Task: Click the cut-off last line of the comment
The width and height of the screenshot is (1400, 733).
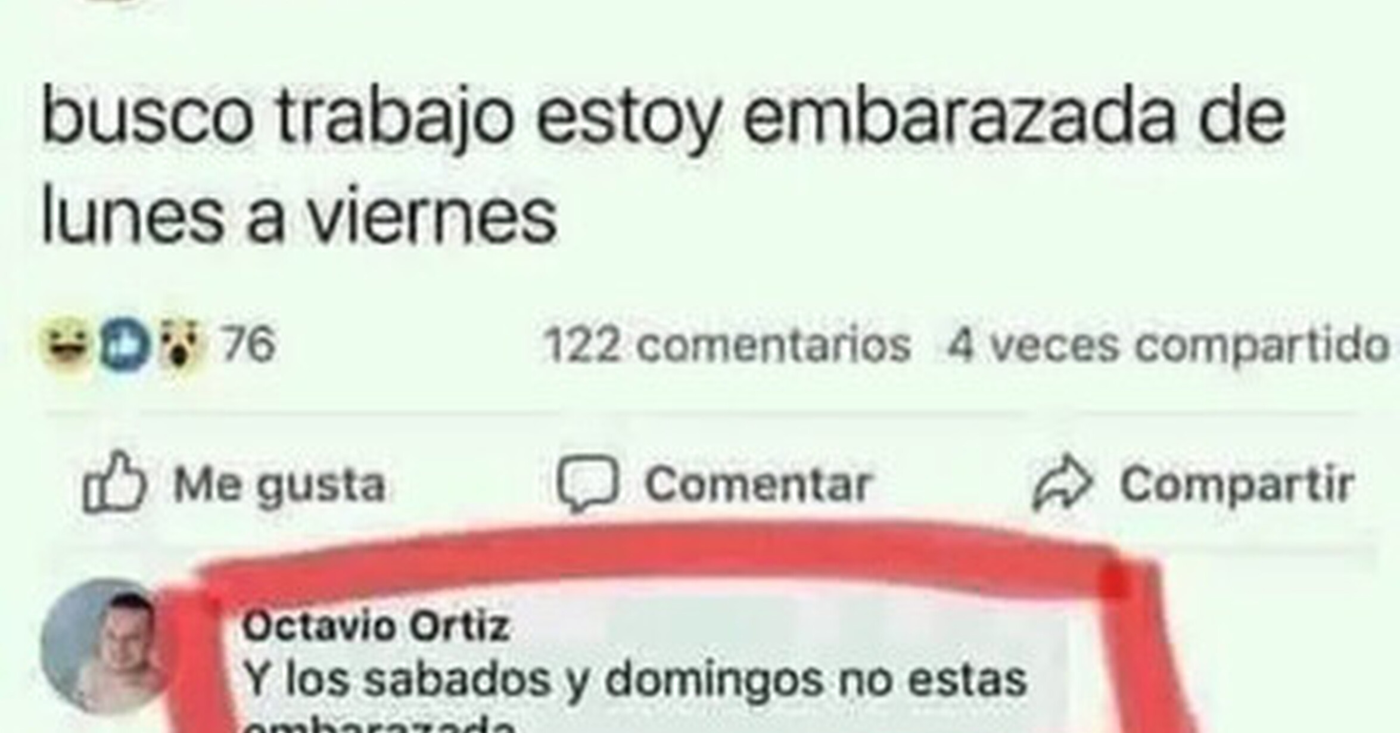Action: (x=379, y=725)
